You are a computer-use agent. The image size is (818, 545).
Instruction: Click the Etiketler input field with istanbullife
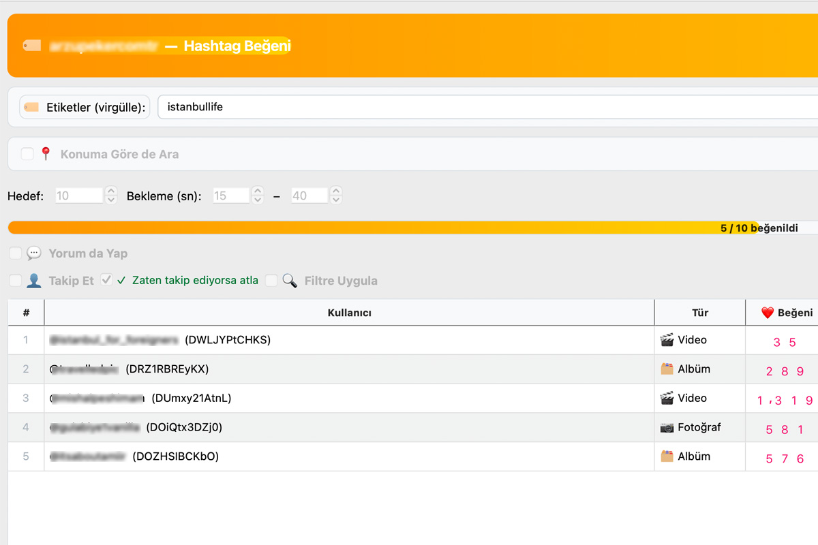click(477, 107)
